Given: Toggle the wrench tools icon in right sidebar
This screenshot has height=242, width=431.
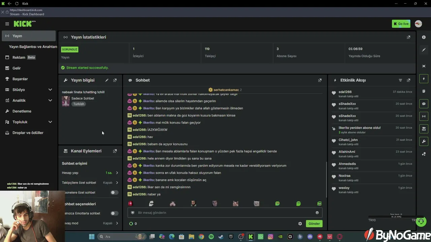Looking at the screenshot, I should pyautogui.click(x=424, y=141).
